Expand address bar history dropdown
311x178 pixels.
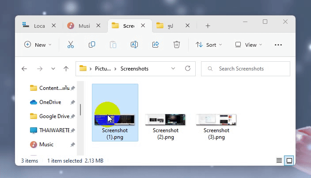point(173,68)
